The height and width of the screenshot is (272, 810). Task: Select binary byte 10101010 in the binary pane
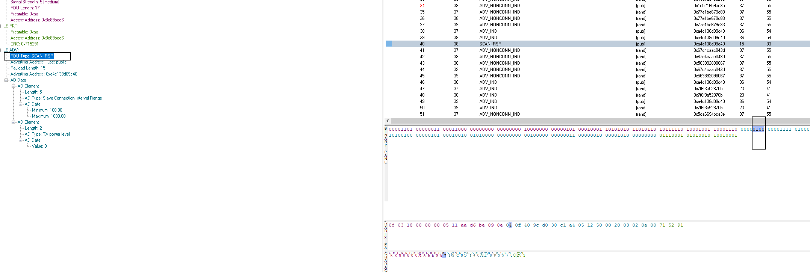pos(617,129)
